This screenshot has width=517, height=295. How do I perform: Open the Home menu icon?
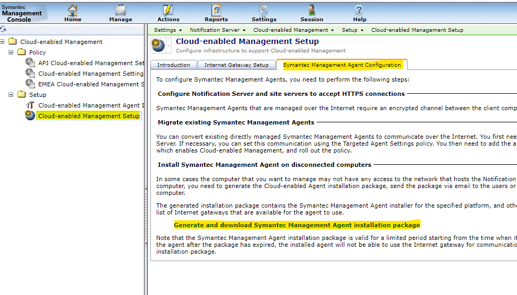73,11
